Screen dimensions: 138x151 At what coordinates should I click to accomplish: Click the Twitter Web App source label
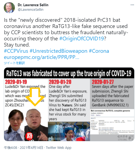59,148
